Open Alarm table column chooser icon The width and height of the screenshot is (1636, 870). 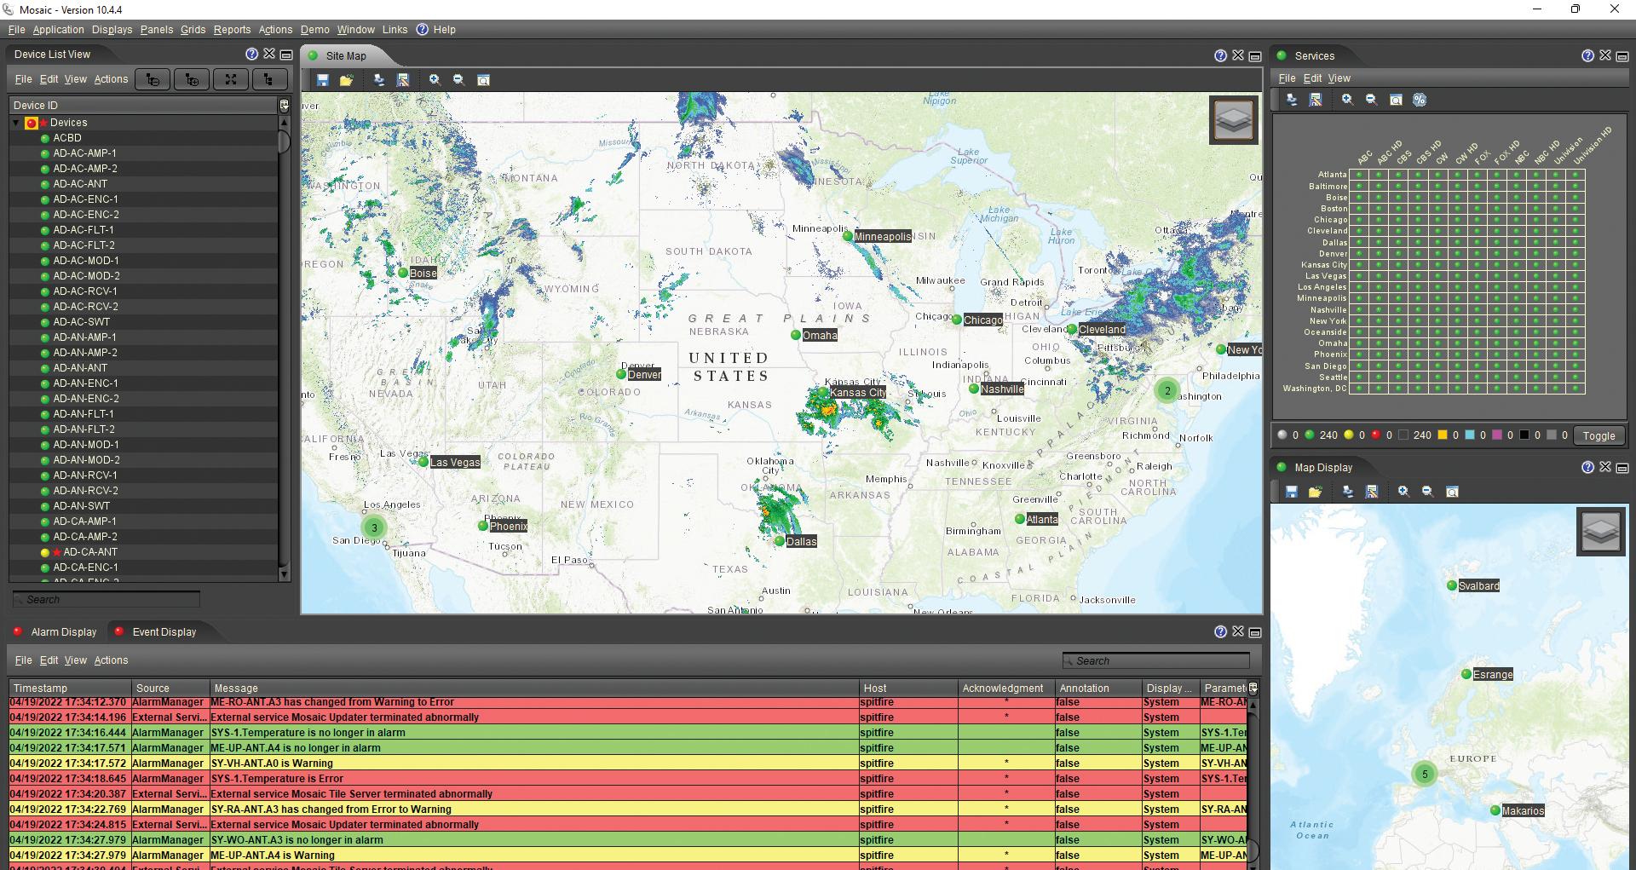click(x=1253, y=688)
